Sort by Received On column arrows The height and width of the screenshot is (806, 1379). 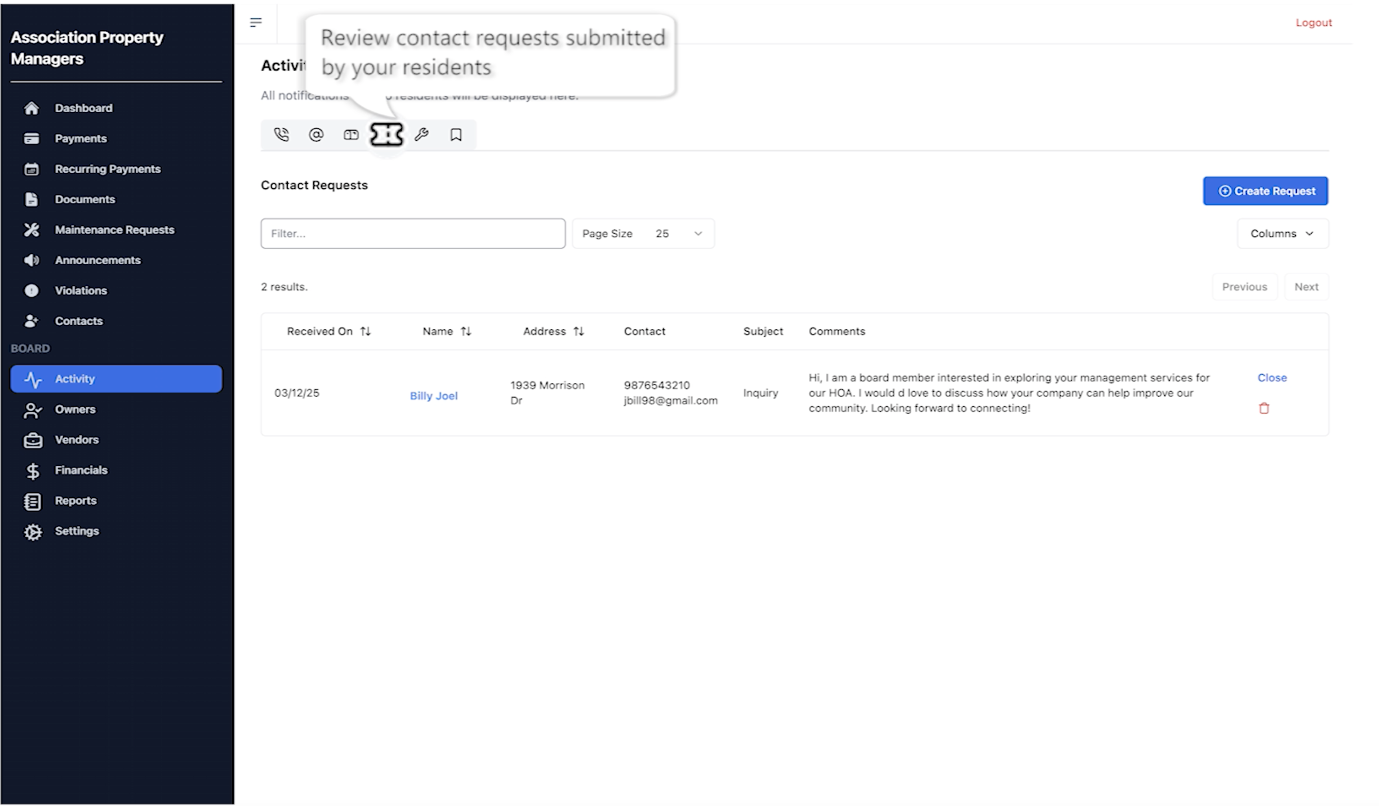coord(366,331)
